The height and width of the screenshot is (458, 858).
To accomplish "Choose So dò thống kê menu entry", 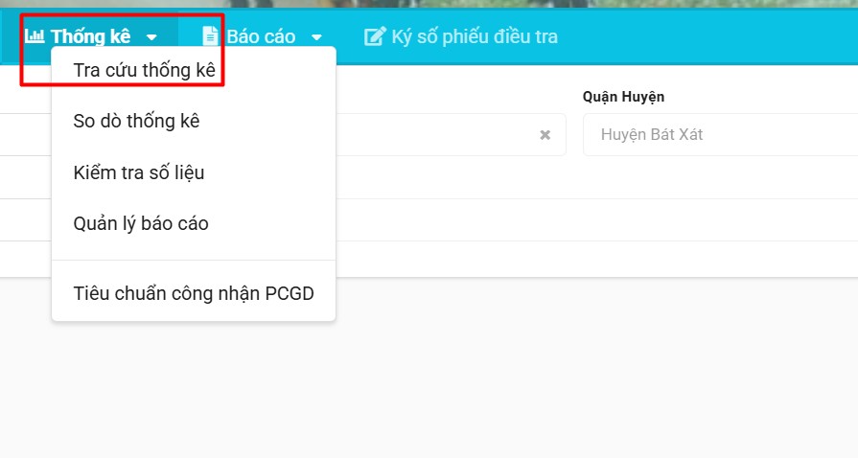I will [136, 121].
